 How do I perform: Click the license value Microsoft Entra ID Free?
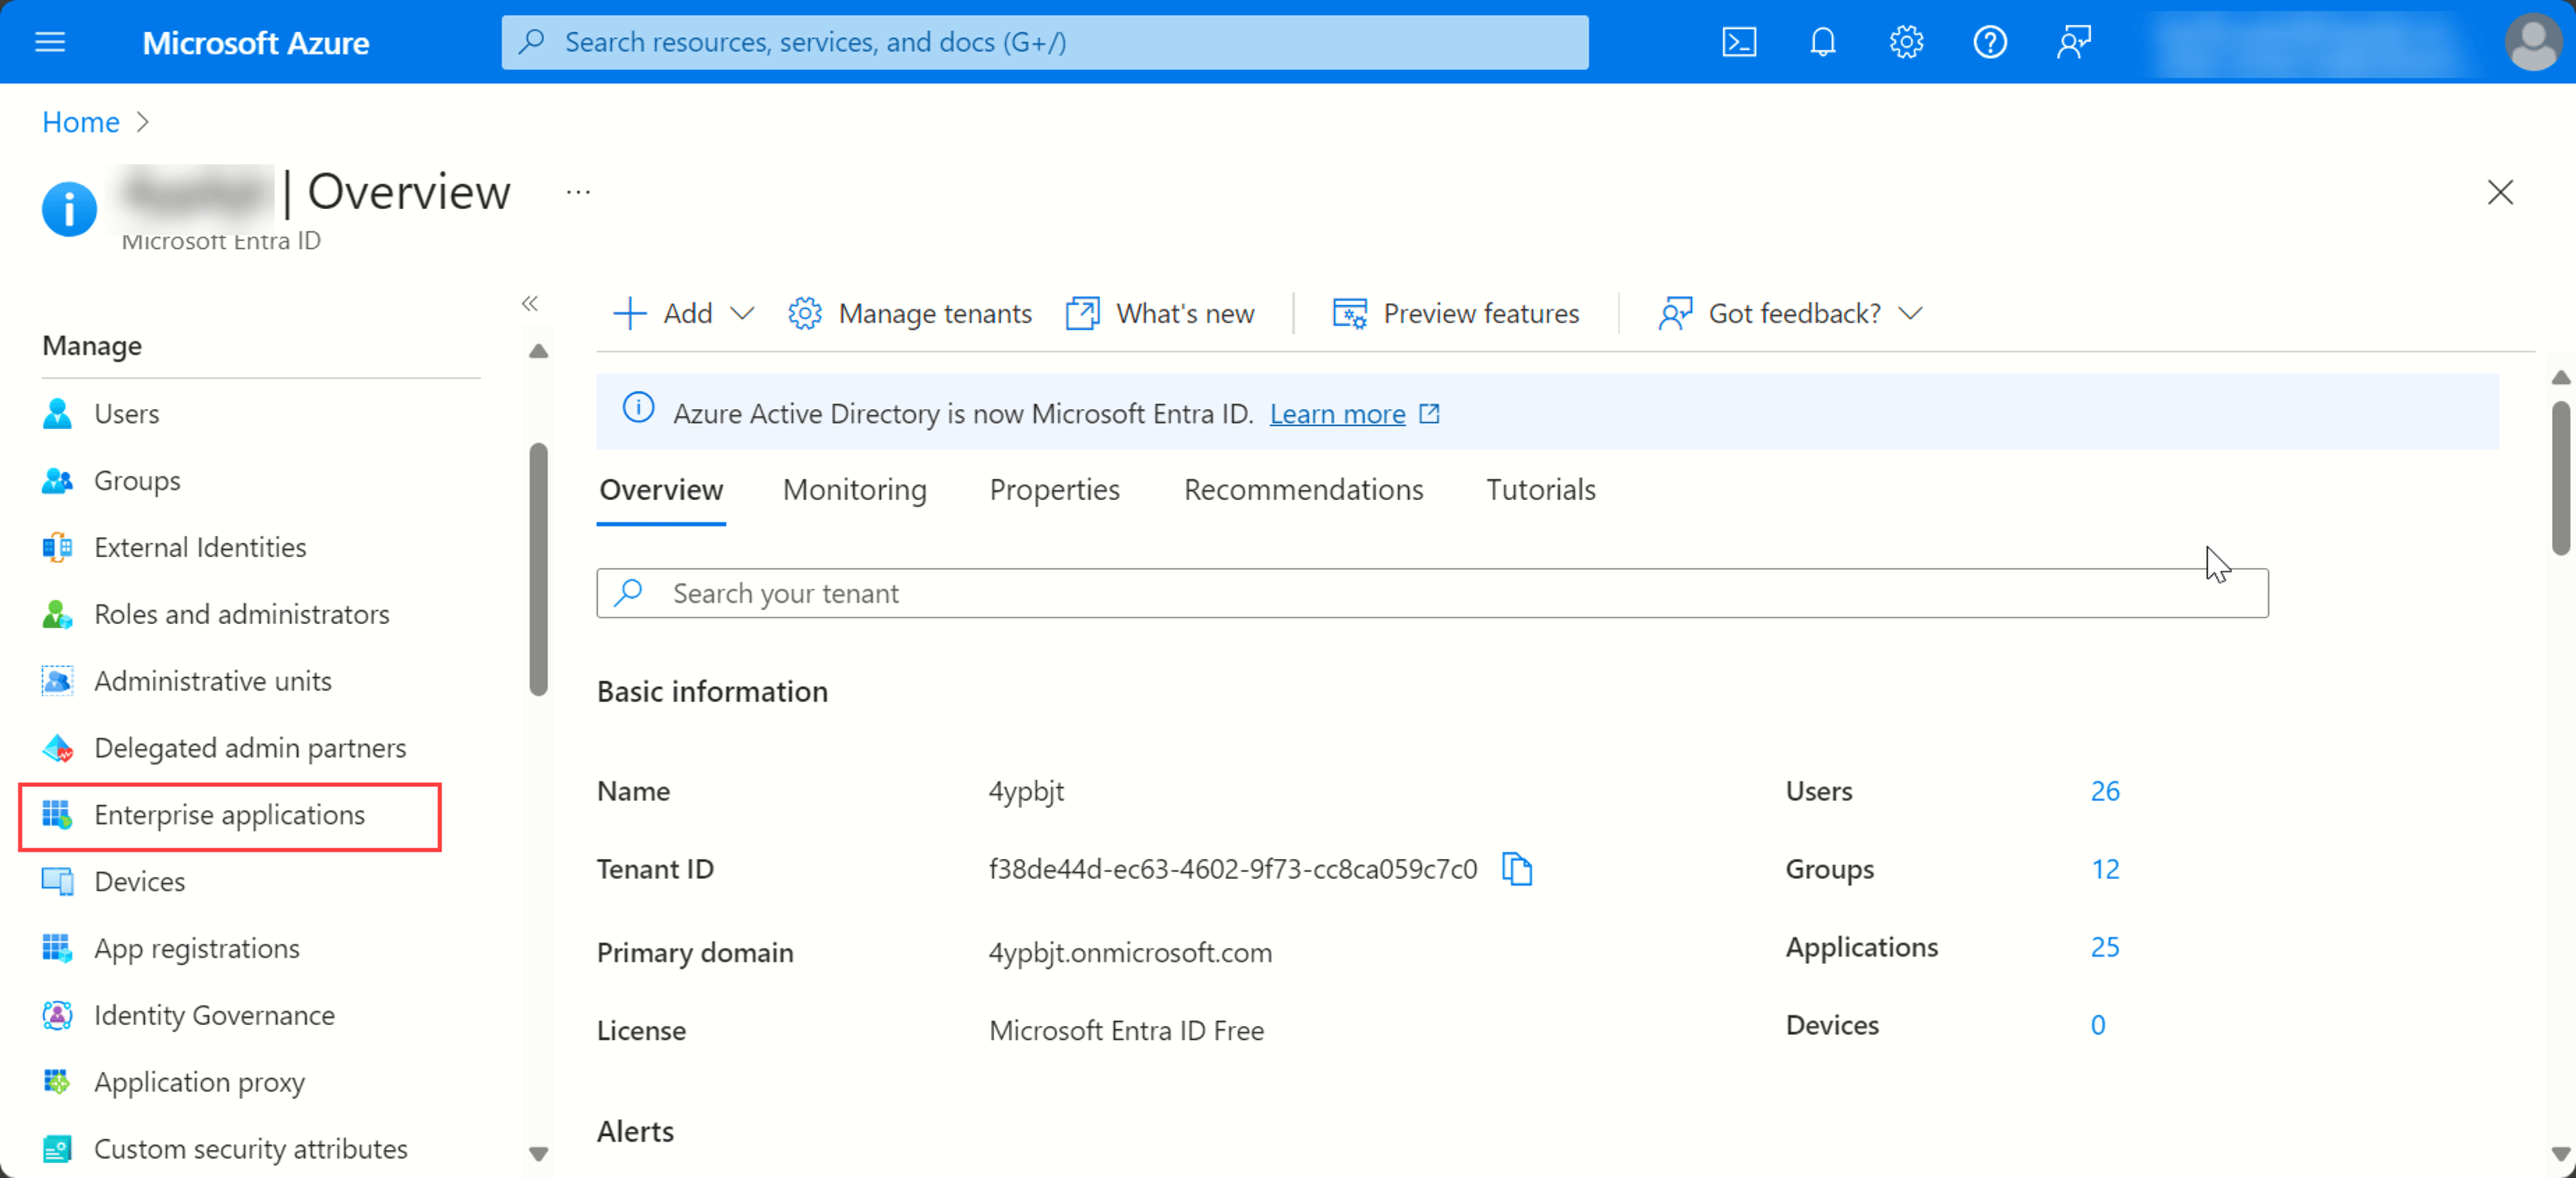click(x=1126, y=1030)
